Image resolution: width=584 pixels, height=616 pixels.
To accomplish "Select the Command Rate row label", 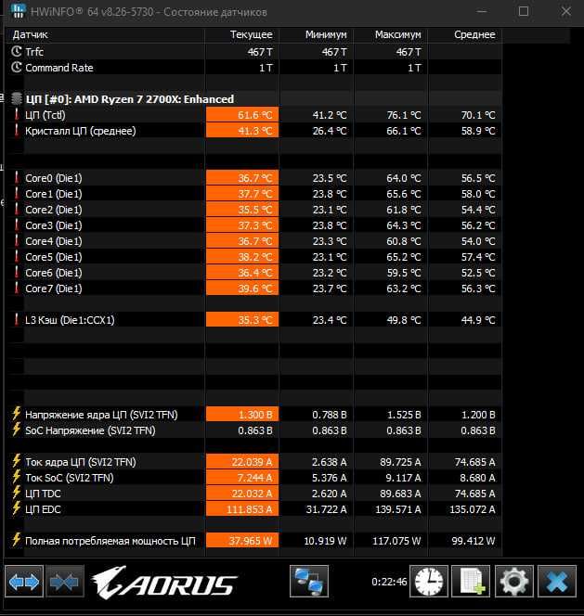I will click(59, 68).
